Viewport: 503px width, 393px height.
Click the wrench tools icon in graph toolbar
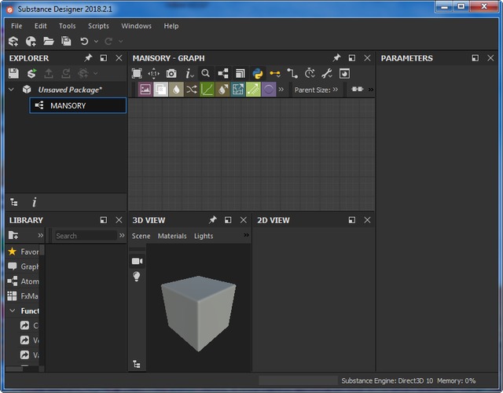(x=326, y=73)
